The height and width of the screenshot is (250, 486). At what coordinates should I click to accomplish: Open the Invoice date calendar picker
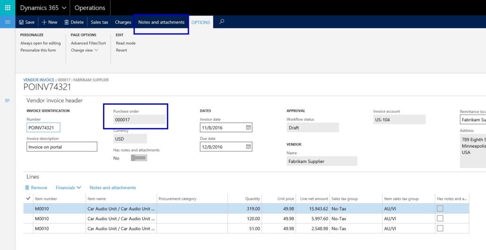tap(248, 127)
